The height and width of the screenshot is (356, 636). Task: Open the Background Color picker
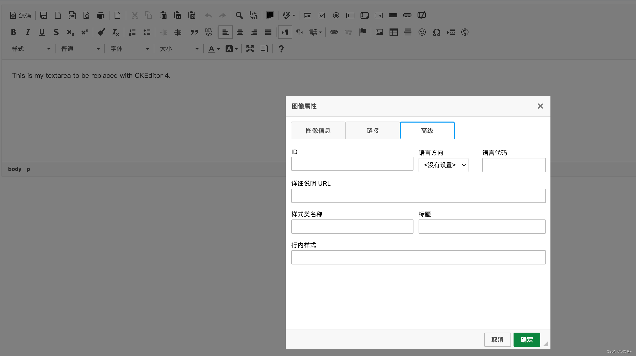[x=231, y=49]
